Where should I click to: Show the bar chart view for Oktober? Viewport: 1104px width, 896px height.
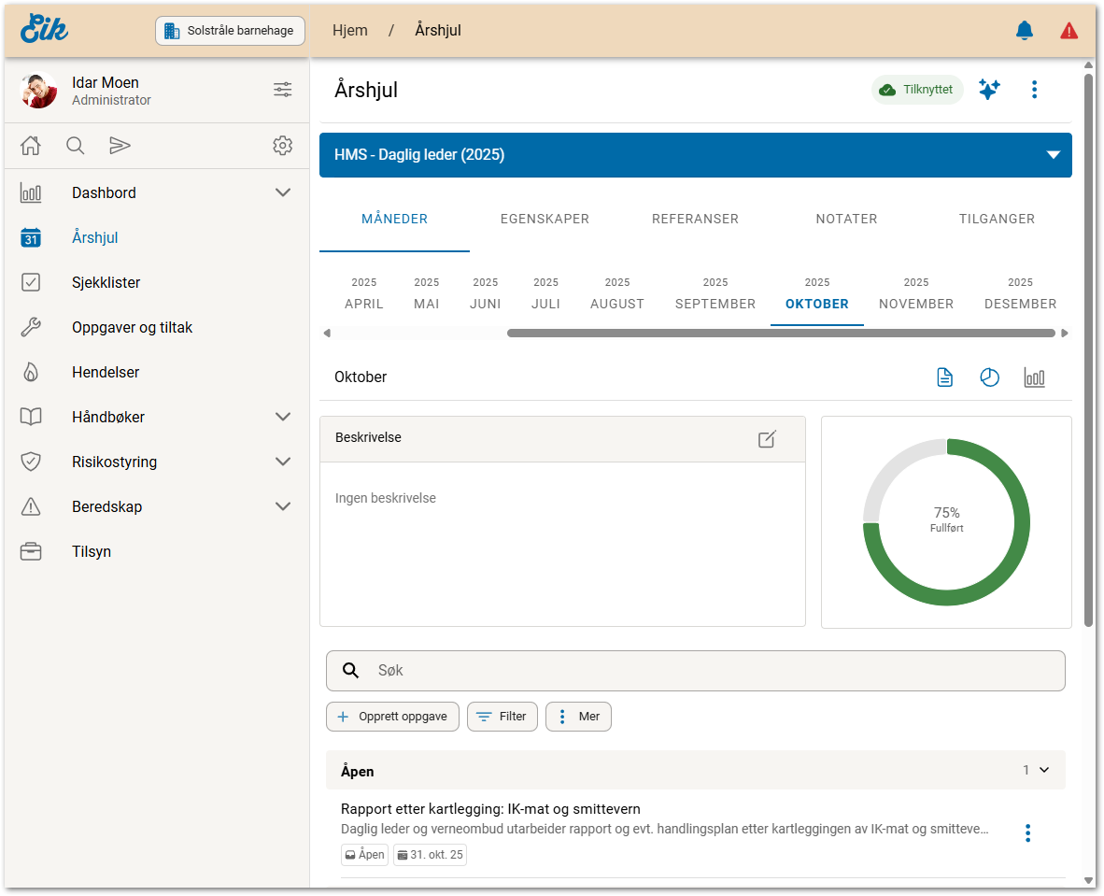(1034, 377)
